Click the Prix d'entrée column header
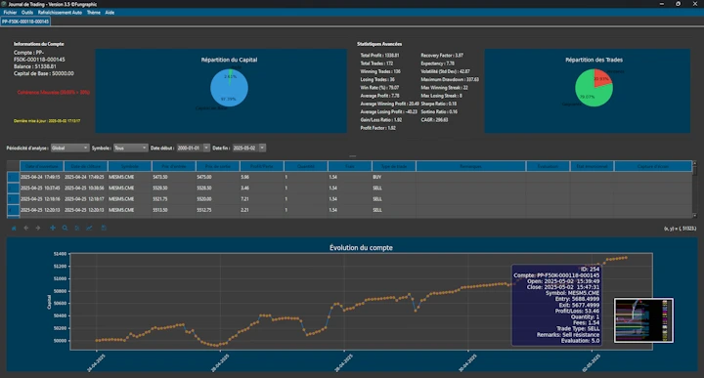The image size is (704, 378). click(x=174, y=166)
